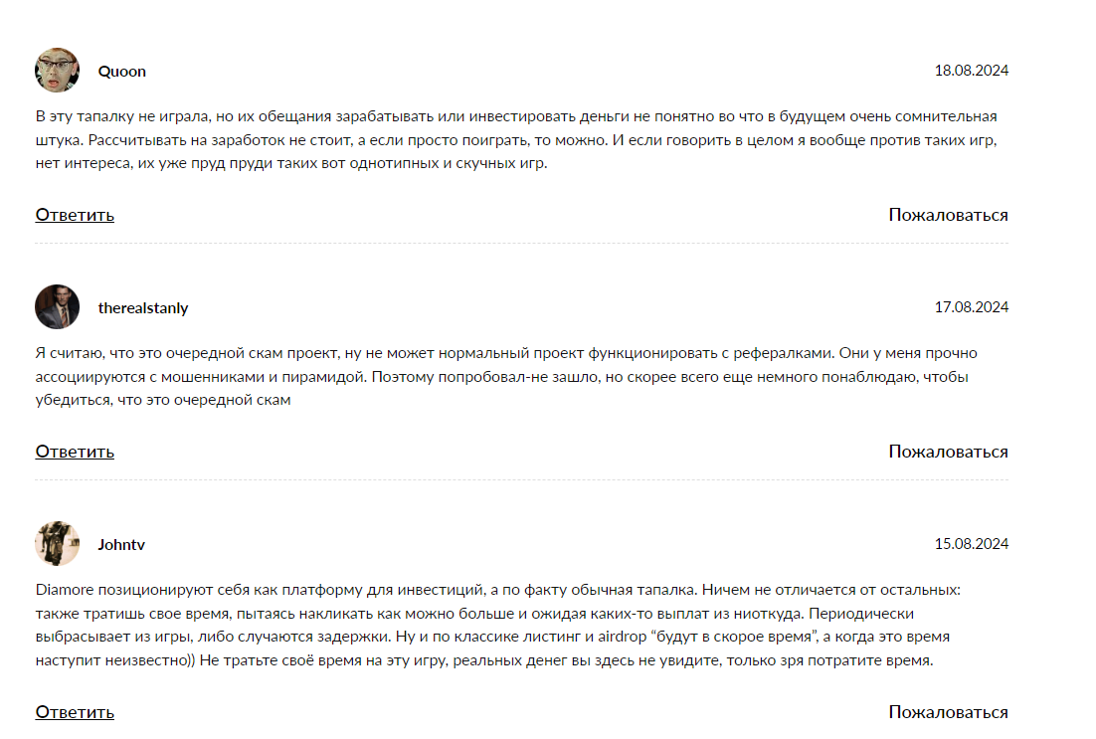The width and height of the screenshot is (1096, 739).
Task: Report Johntv's review using Пожаловаться
Action: [x=948, y=712]
